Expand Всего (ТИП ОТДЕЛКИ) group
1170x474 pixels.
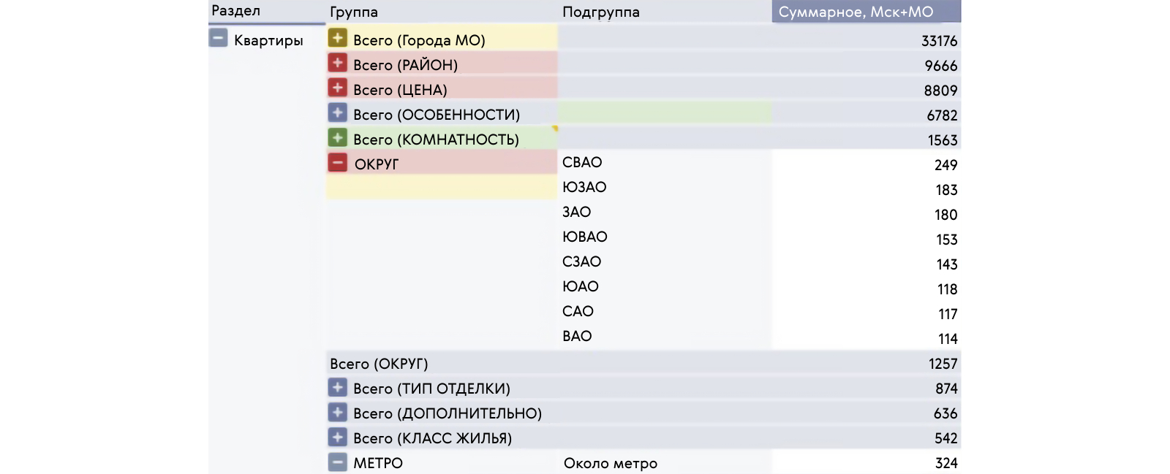pos(337,388)
